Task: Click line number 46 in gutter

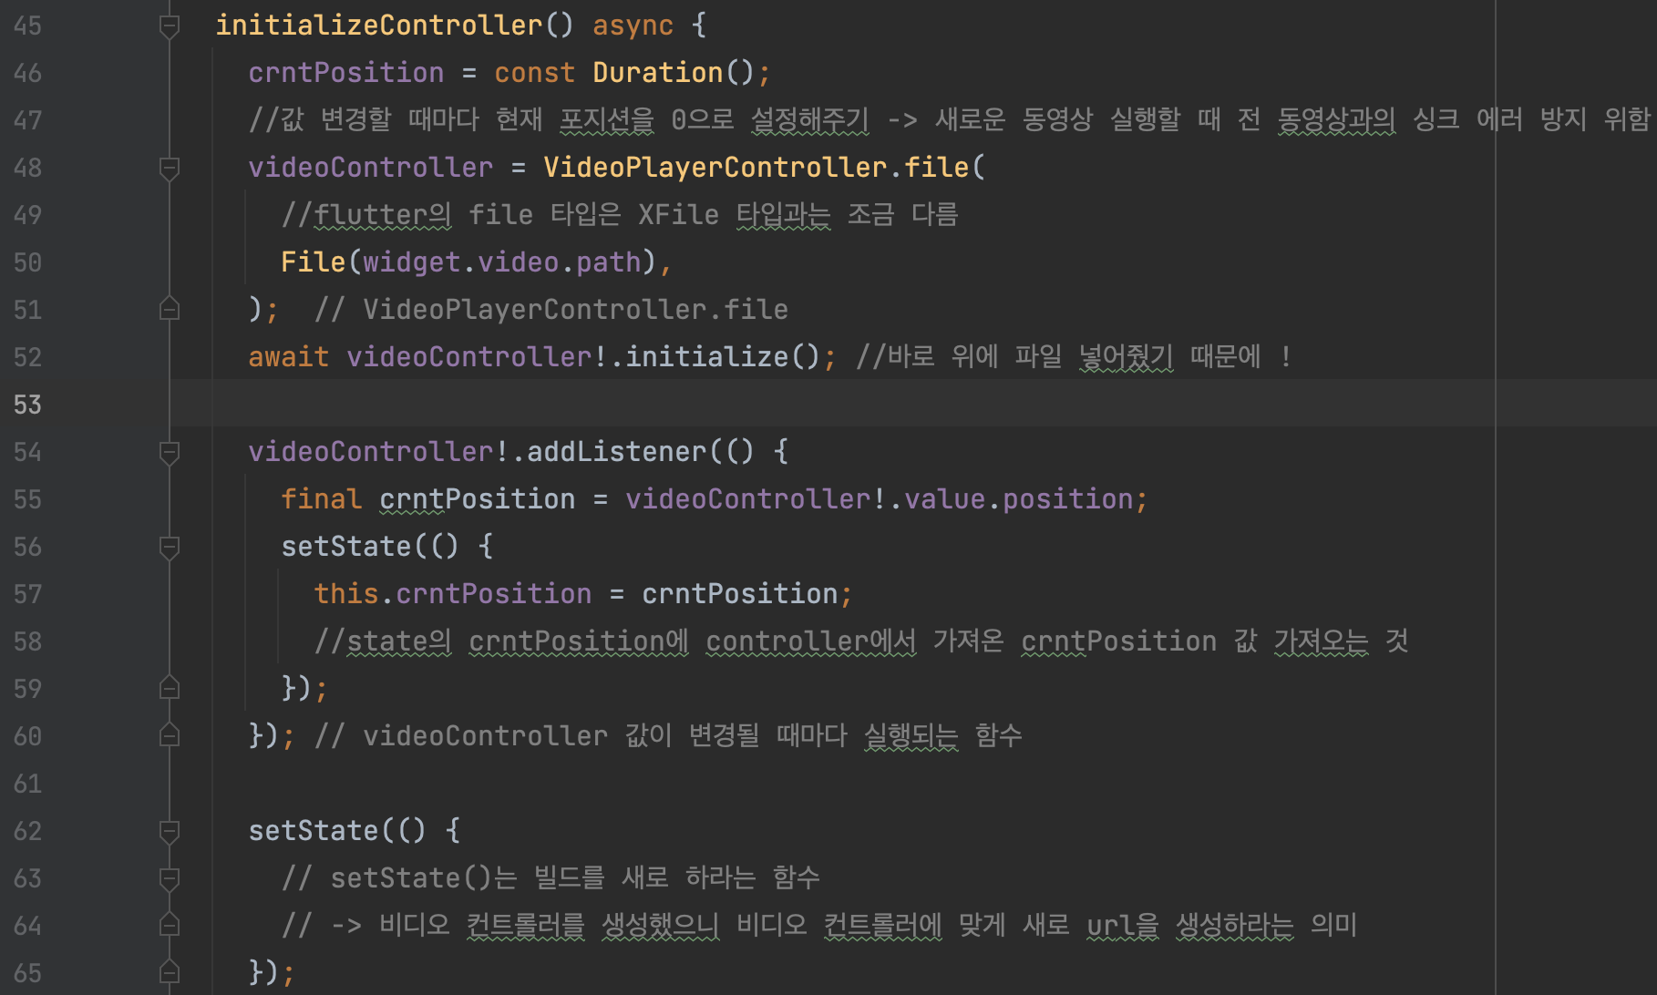Action: (x=27, y=73)
